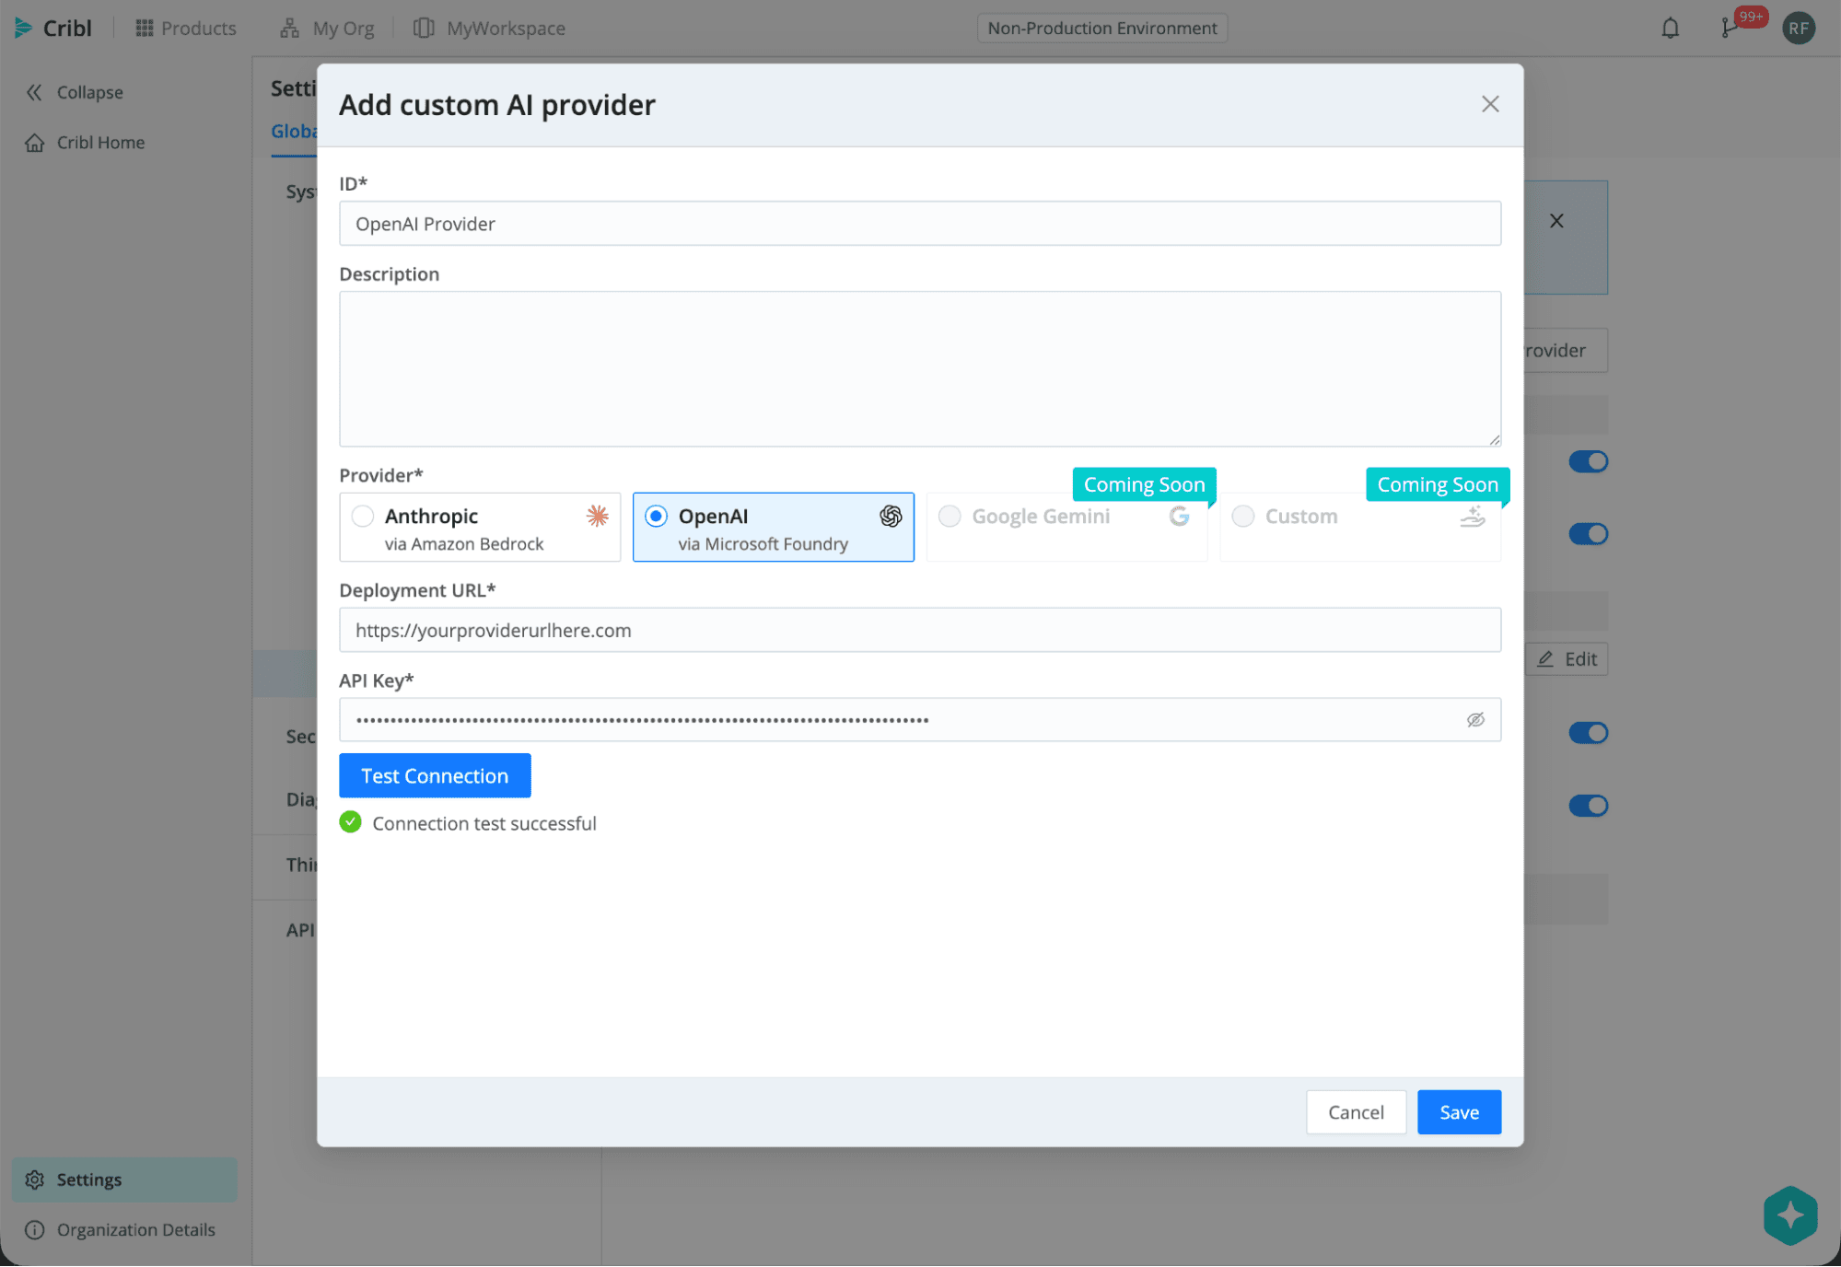Open MyWorkspace from the top bar
Image resolution: width=1841 pixels, height=1267 pixels.
pyautogui.click(x=489, y=28)
